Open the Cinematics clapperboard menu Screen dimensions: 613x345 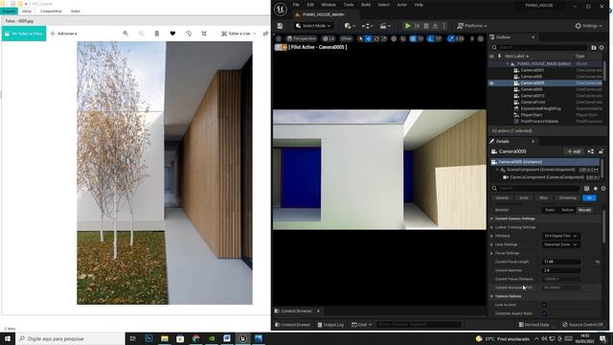(385, 26)
